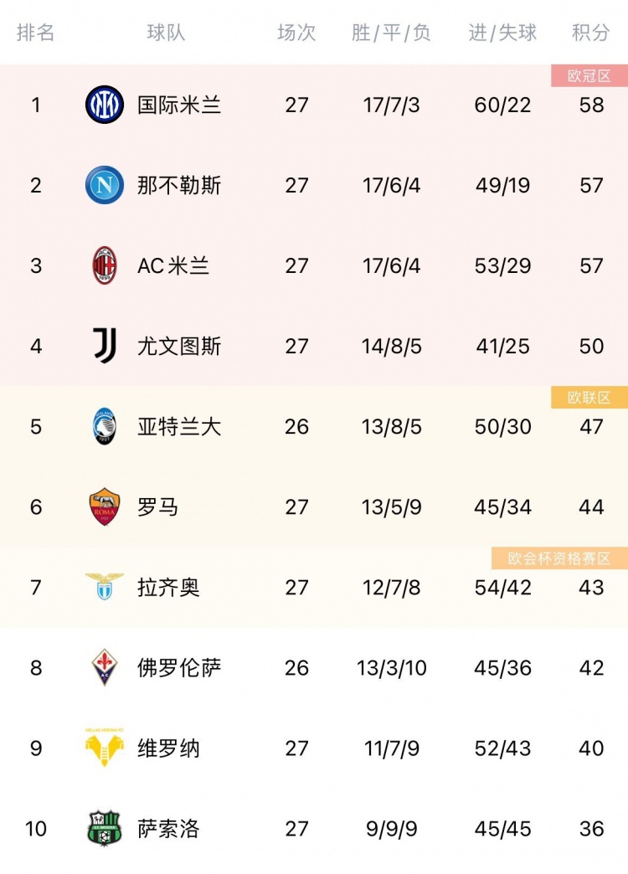Select the 胜/平/负 column header

point(391,33)
